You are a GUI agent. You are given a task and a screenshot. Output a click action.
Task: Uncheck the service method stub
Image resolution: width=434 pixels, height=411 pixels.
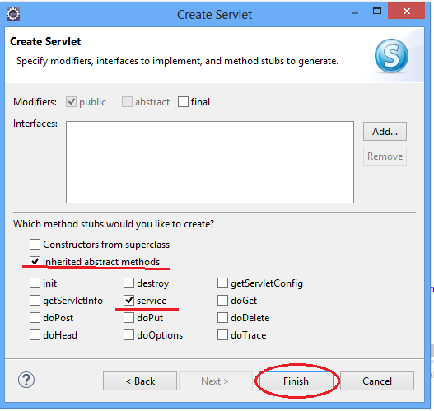click(128, 301)
